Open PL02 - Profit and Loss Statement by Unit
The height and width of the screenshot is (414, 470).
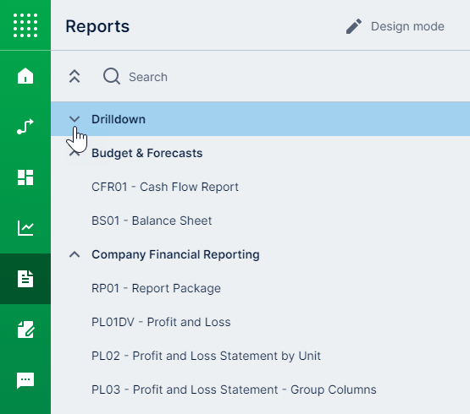pos(206,356)
